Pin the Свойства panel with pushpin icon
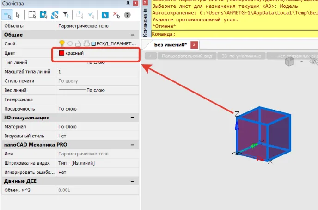 [x=128, y=4]
